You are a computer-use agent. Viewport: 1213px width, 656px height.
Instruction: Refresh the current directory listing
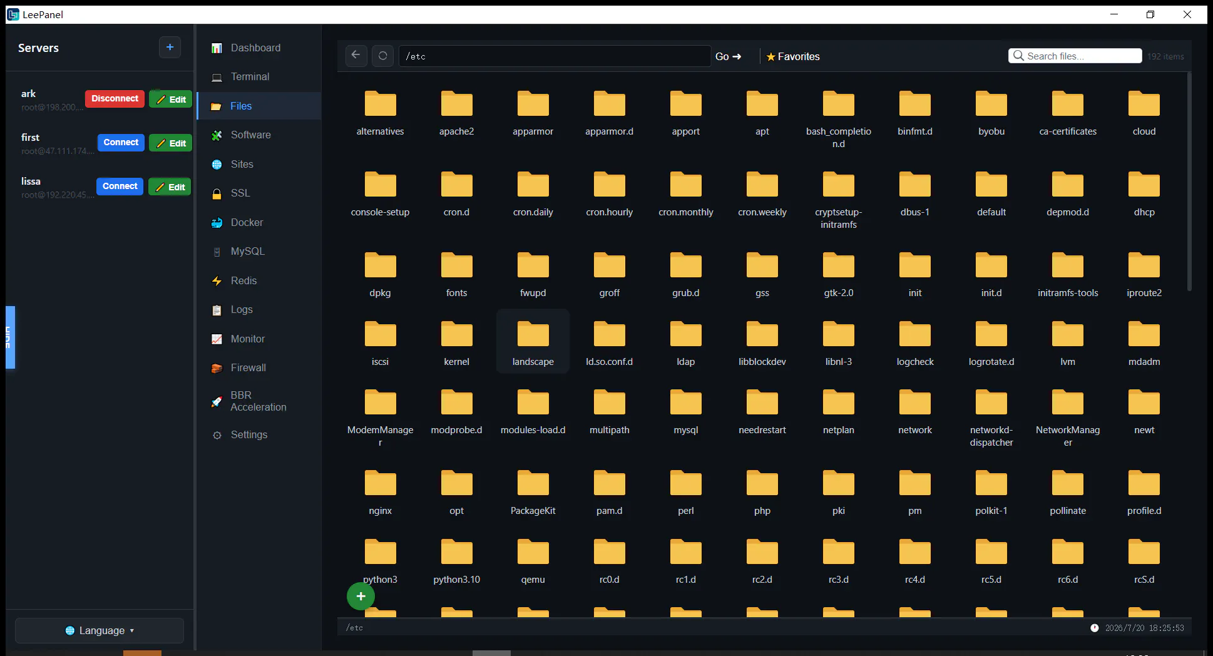(x=382, y=56)
